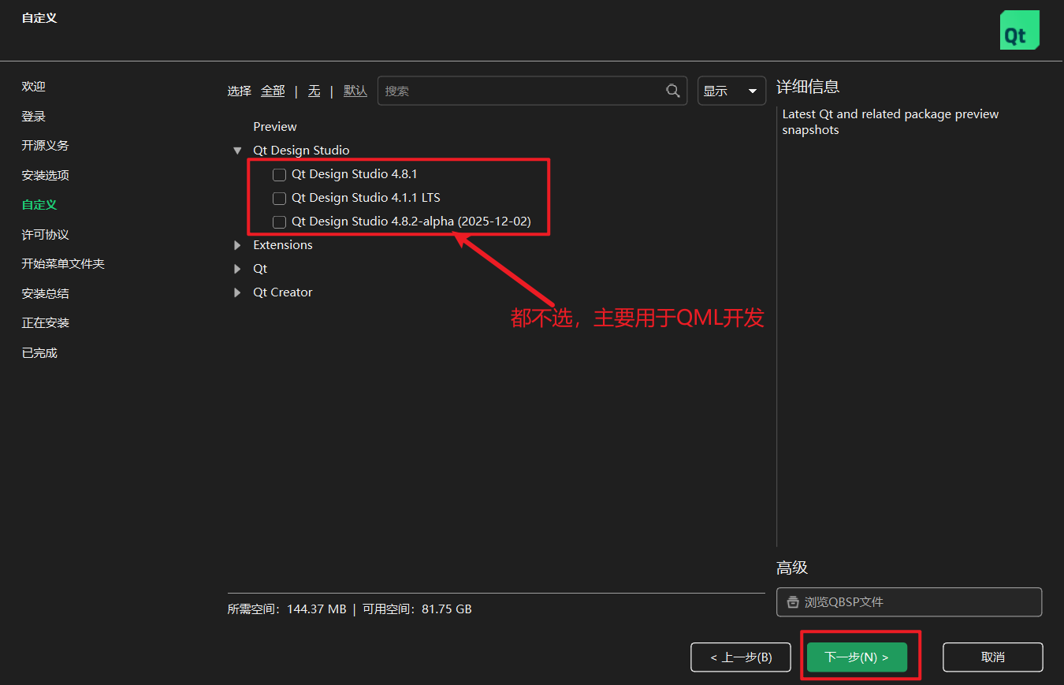Restore defaults via 默认 link
Screen dimensions: 1064x685
(355, 91)
